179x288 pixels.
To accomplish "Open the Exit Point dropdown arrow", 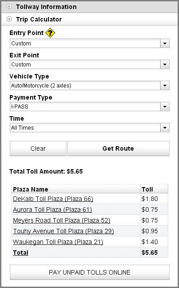I will click(165, 65).
